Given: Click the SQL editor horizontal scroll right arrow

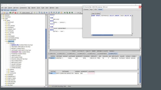Looking at the screenshot, I should 140,49.
